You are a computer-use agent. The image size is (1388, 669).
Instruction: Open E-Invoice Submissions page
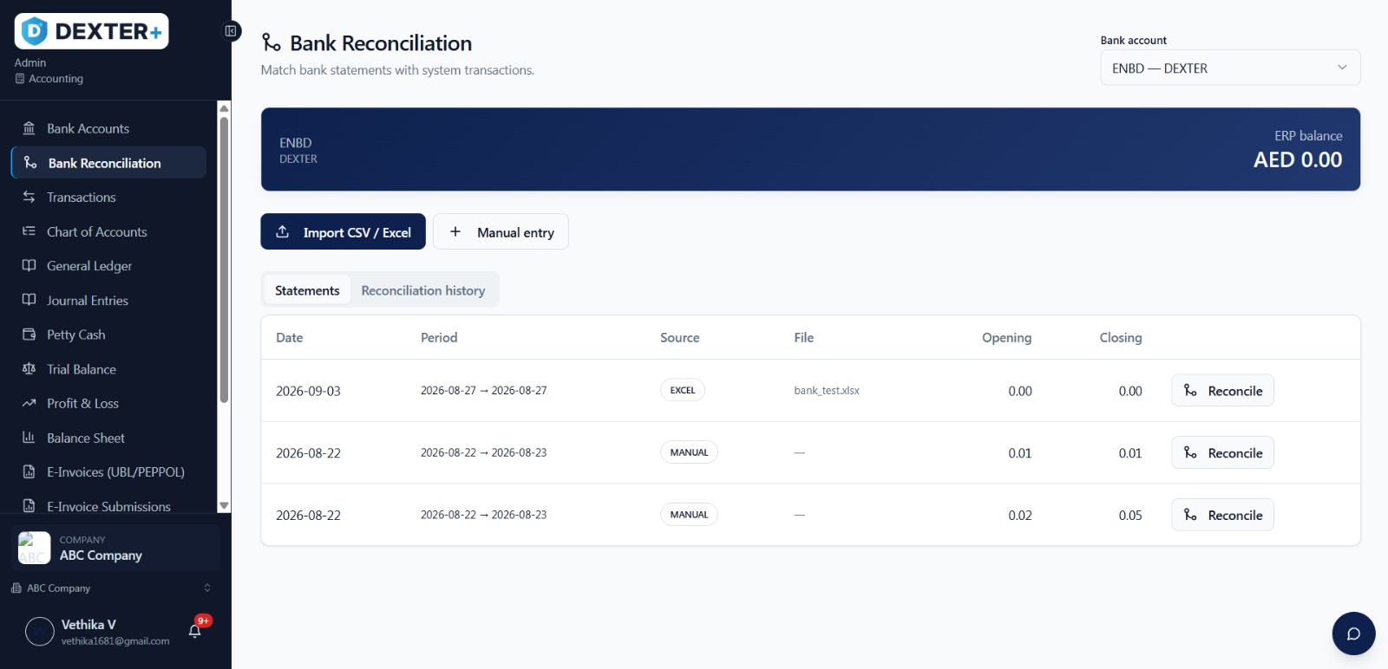[108, 506]
